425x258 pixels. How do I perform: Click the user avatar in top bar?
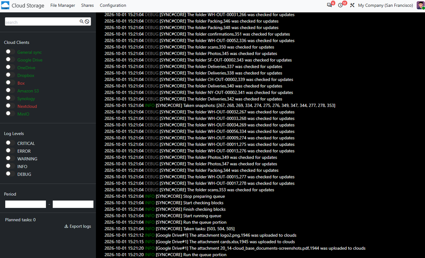tap(420, 5)
